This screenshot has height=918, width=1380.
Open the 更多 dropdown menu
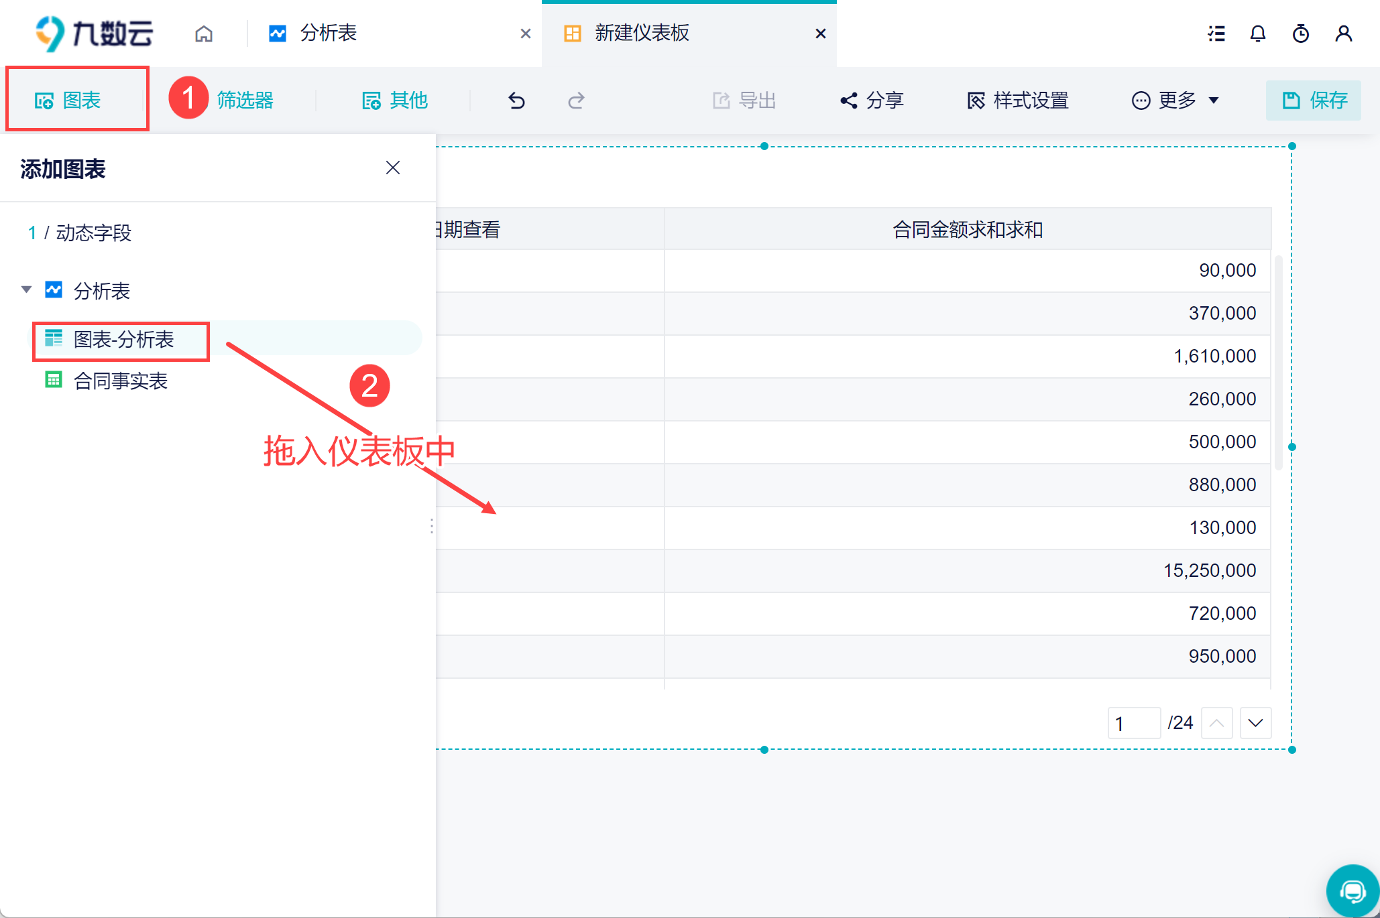click(x=1175, y=101)
